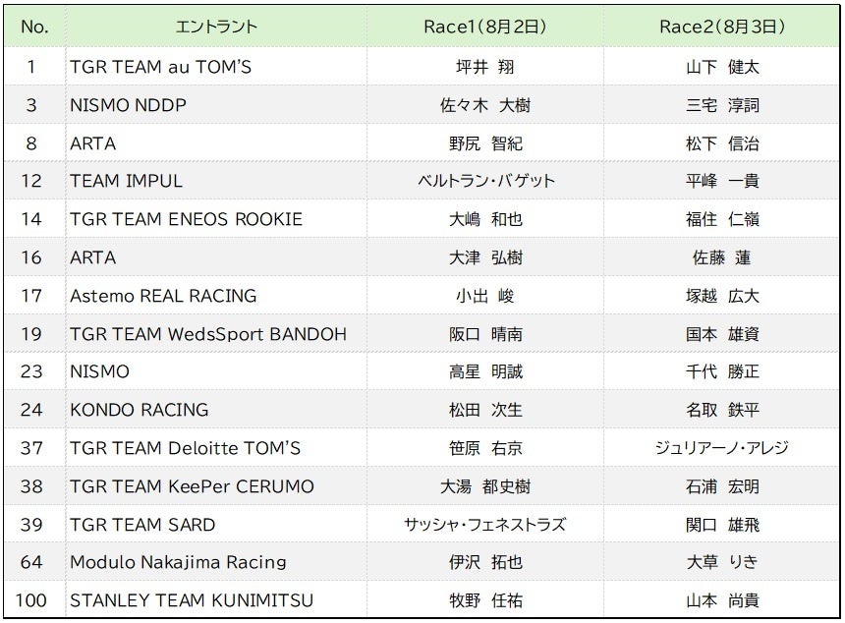
Task: Click the Race1(8月2日) header cell
Action: click(485, 27)
